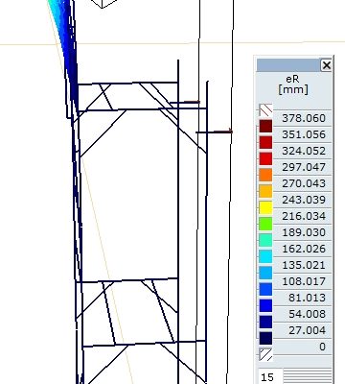Select the orange 297.047 legend color
Image resolution: width=345 pixels, height=384 pixels.
[265, 175]
